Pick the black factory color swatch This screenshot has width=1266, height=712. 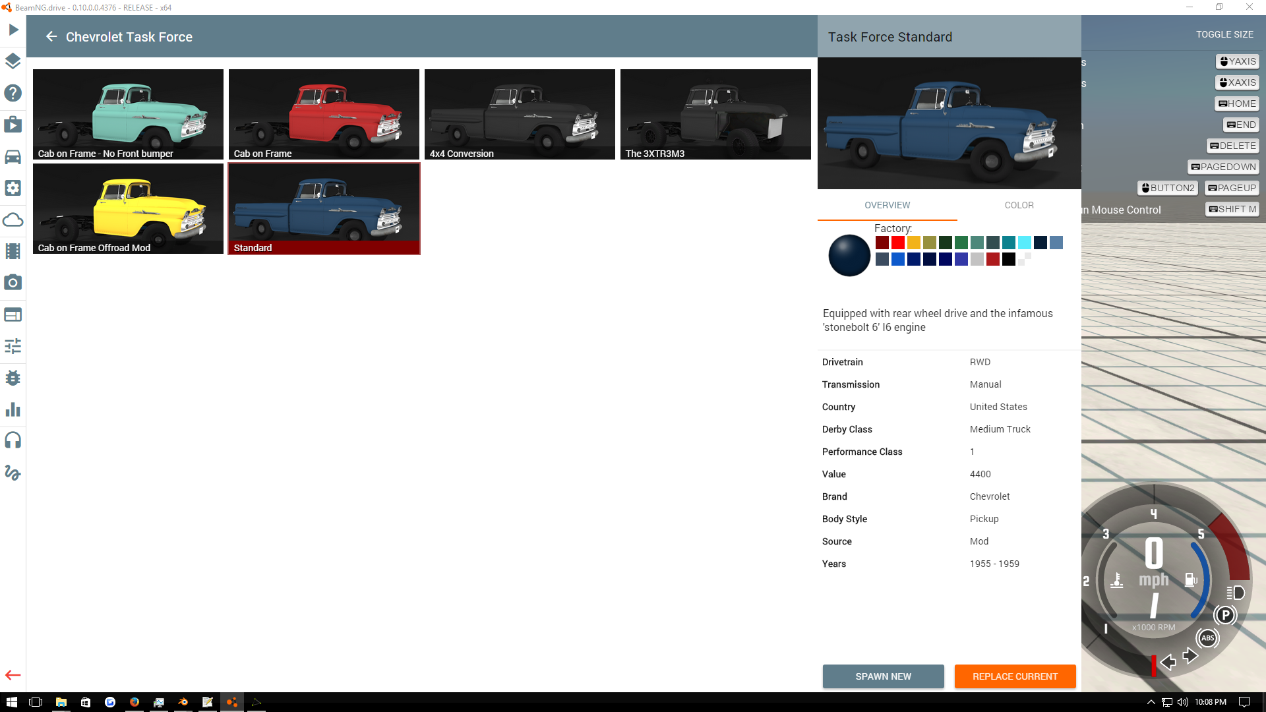1009,259
